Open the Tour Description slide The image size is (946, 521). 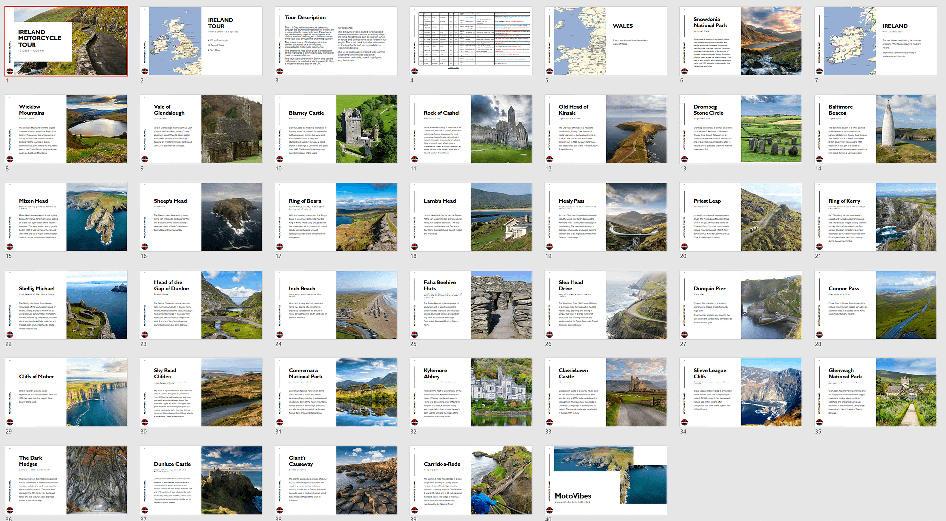click(x=336, y=41)
